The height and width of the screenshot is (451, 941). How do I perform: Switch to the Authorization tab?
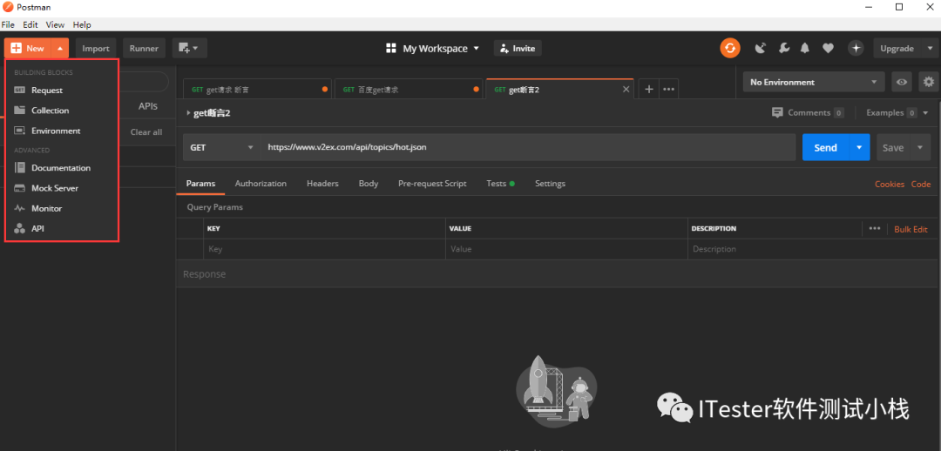tap(261, 184)
